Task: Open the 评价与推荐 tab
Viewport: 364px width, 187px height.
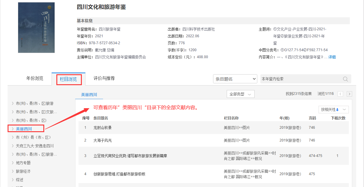Action: (x=104, y=78)
